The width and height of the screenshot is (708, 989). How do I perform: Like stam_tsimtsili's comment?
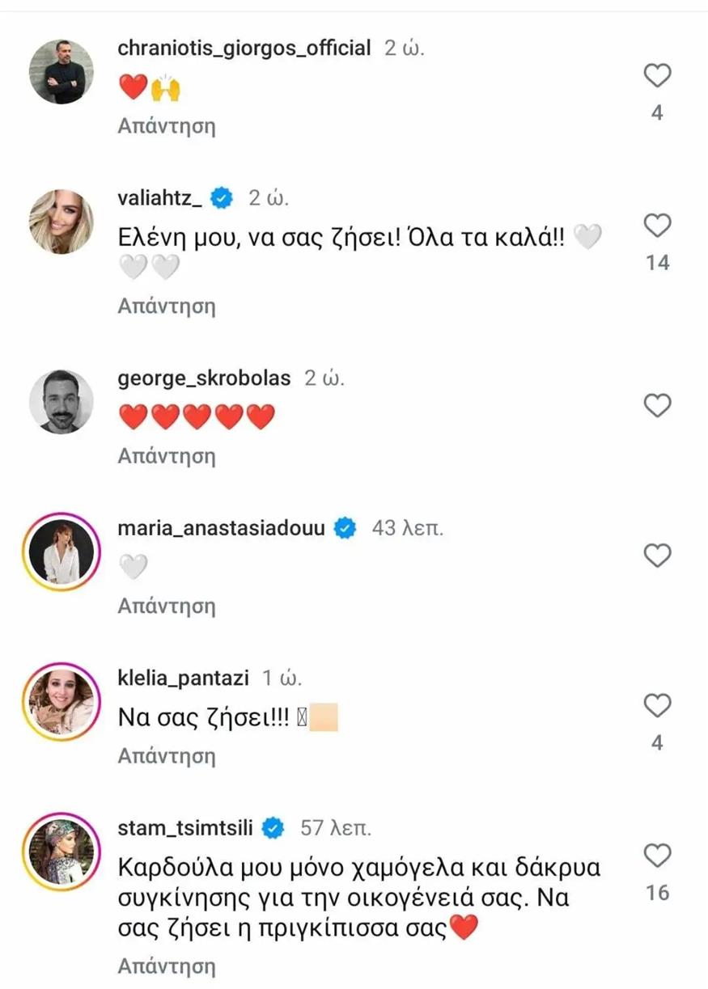(657, 856)
